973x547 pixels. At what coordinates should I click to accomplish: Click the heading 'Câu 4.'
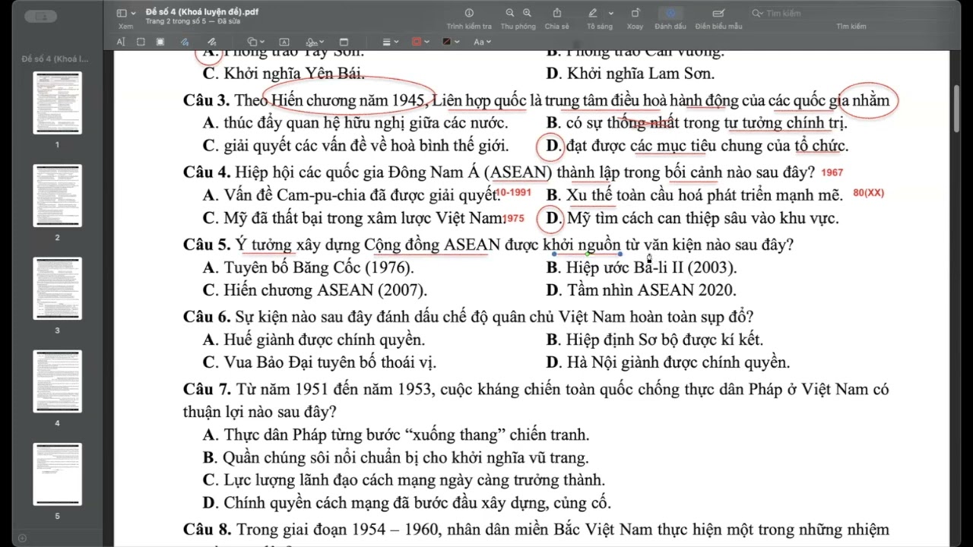click(207, 172)
